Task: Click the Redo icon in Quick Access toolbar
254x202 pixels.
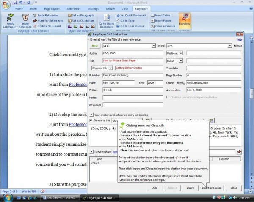Action: [x=29, y=3]
